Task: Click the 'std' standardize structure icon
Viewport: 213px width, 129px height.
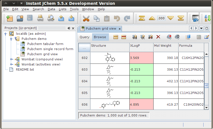Action: pos(135,37)
